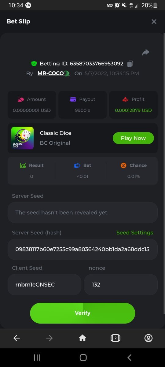Screen dimensions: 165x367
Task: Close the Bet Slip panel
Action: (x=154, y=21)
